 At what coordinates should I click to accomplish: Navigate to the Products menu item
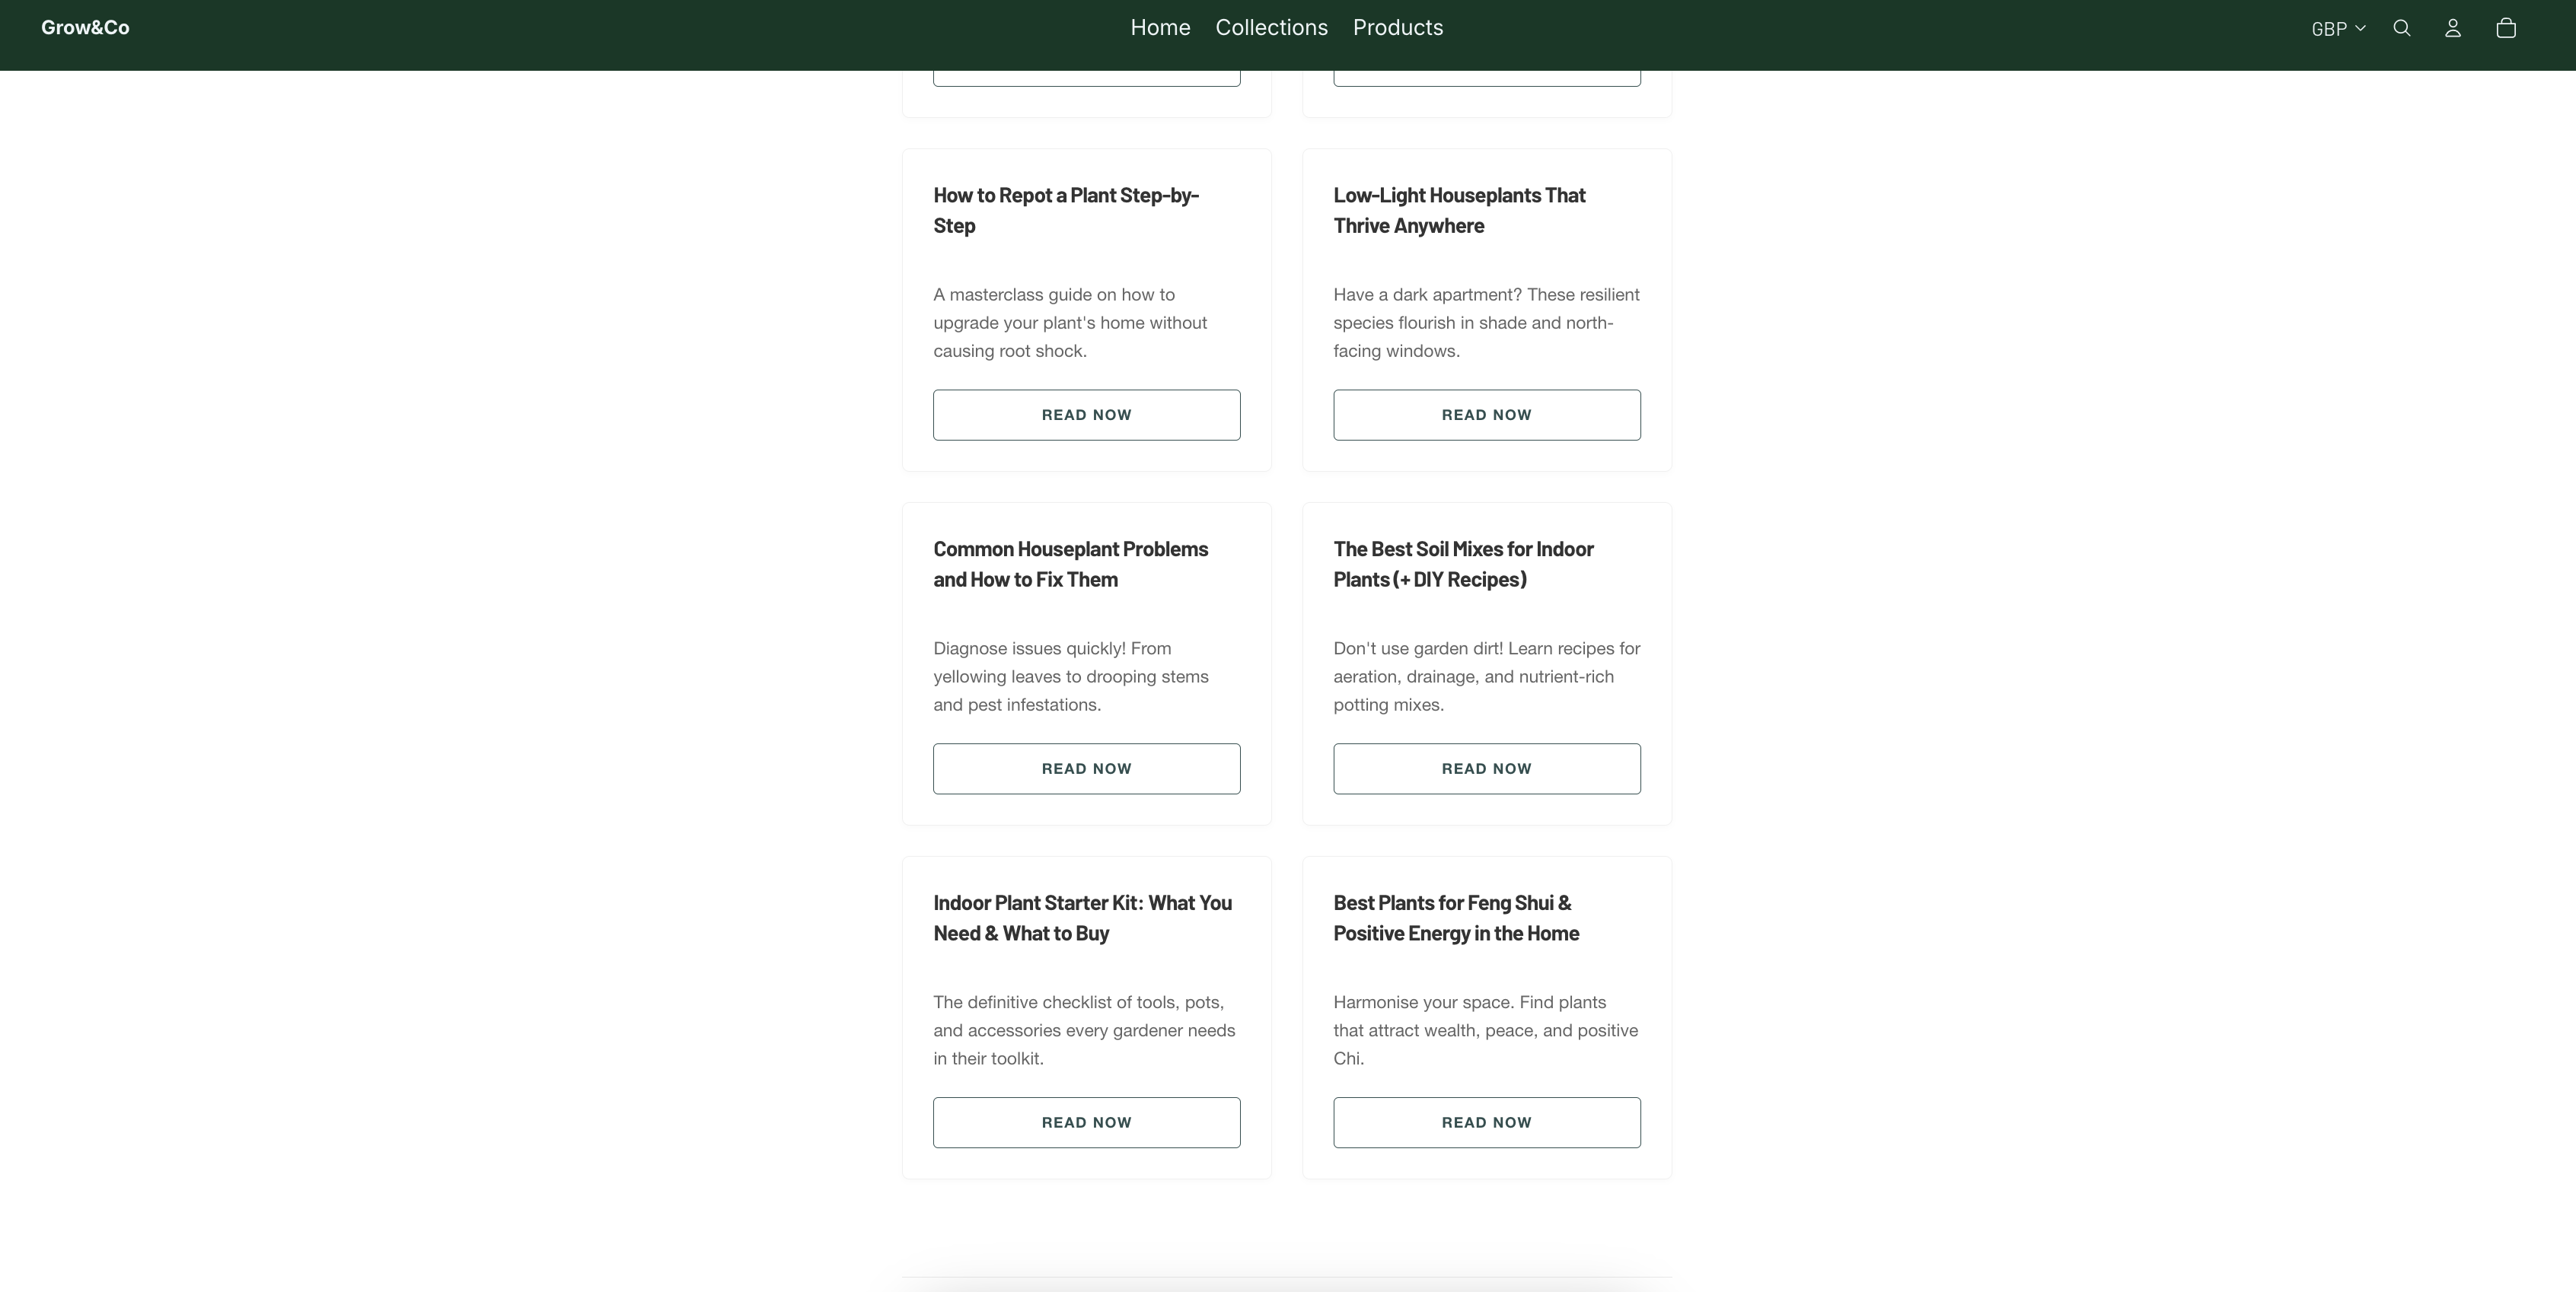(1397, 28)
